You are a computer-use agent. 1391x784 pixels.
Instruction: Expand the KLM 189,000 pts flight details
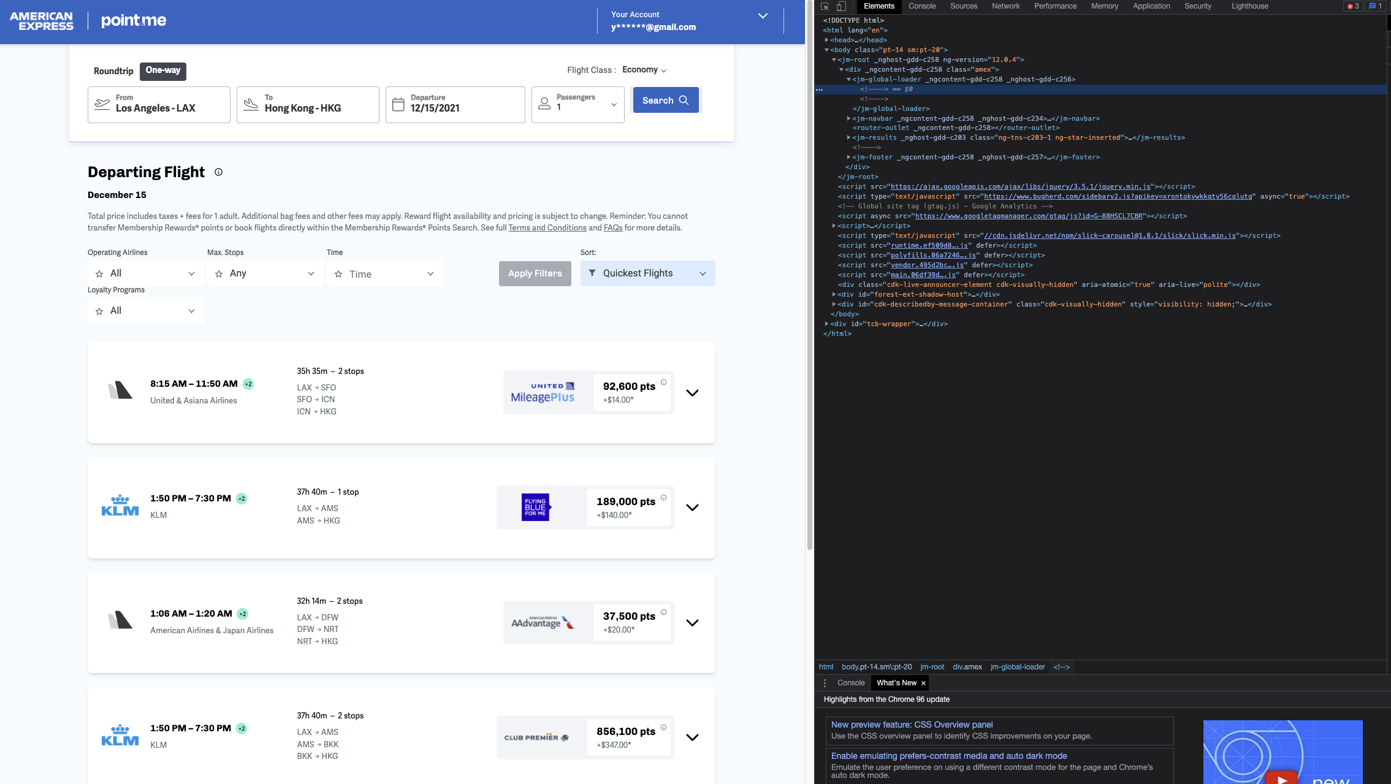(x=692, y=508)
